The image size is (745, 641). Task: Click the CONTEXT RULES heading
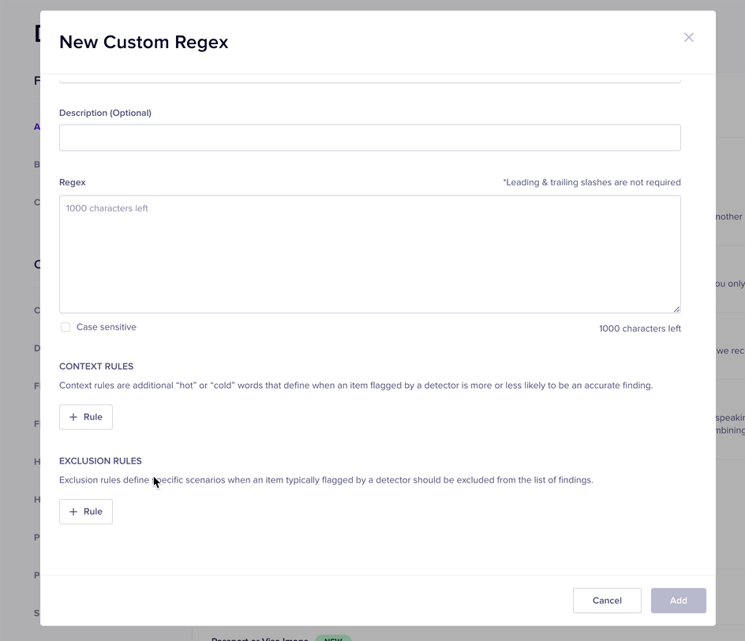click(96, 367)
